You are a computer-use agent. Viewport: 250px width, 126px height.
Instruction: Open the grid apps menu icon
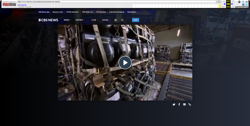coord(116,20)
